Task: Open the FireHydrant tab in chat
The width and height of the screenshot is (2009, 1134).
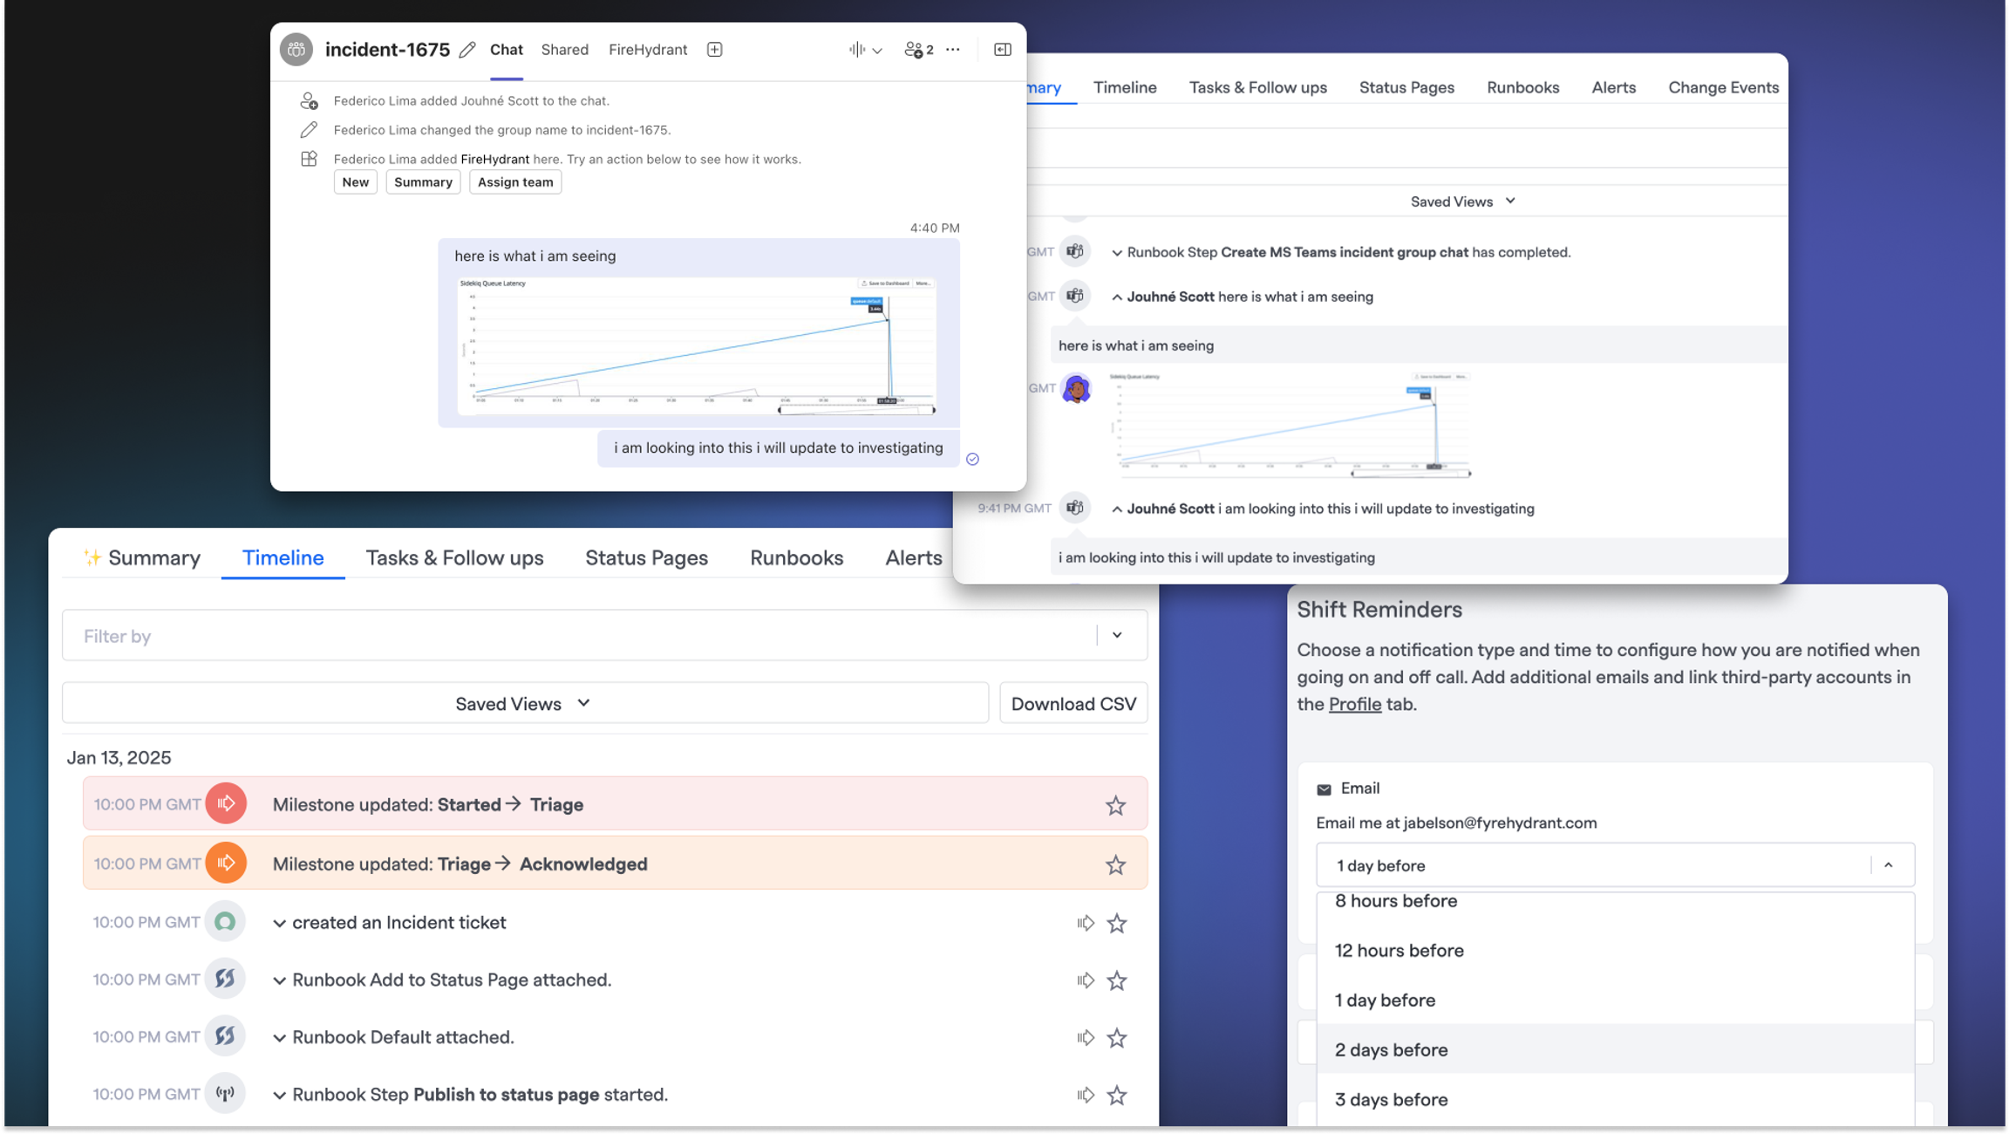Action: (x=648, y=50)
